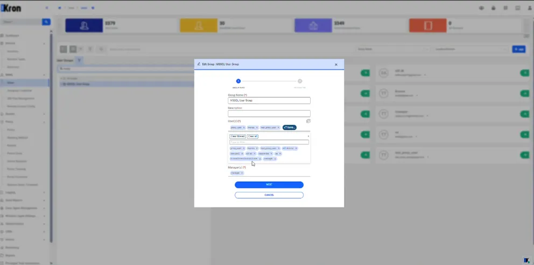Click the blue sidebar search button
The image size is (534, 265).
pyautogui.click(x=46, y=22)
